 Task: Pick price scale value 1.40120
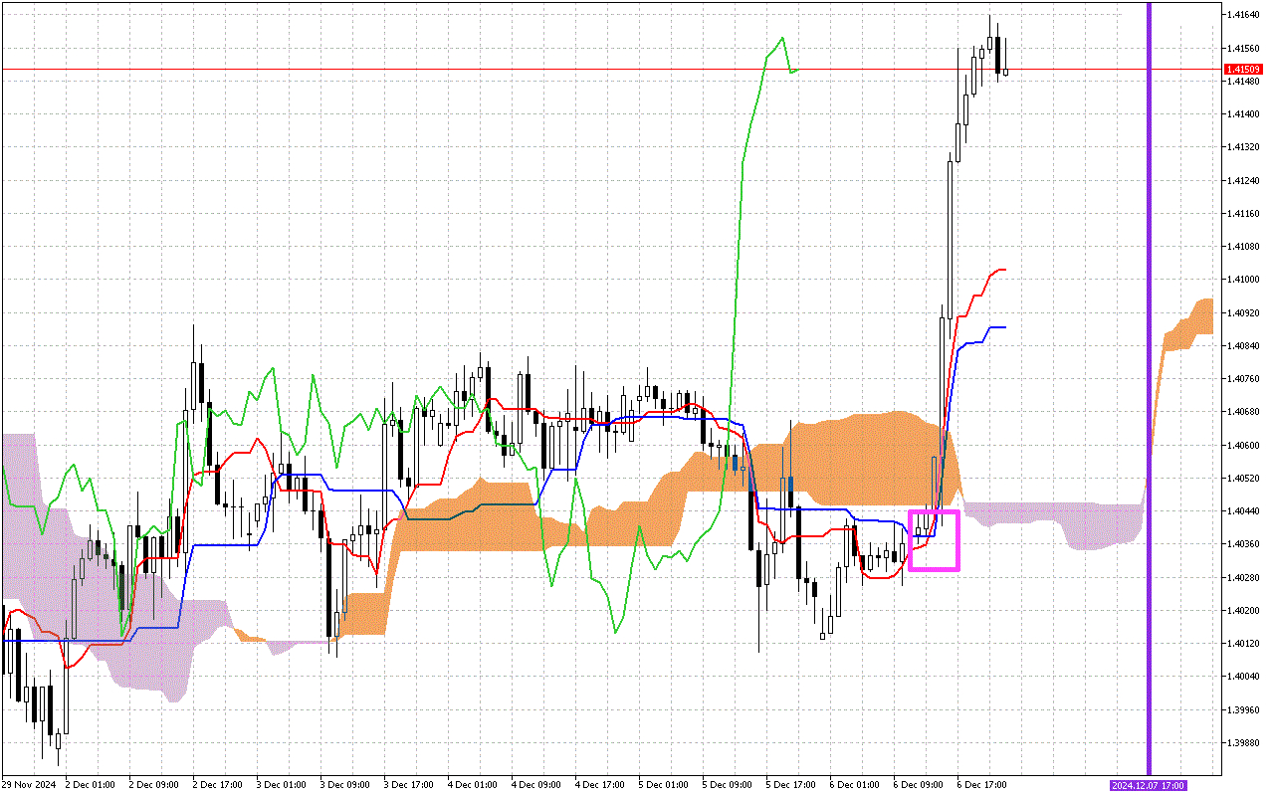click(x=1243, y=643)
